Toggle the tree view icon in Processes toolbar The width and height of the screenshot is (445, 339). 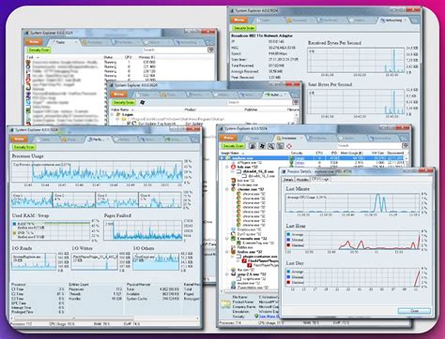click(280, 146)
